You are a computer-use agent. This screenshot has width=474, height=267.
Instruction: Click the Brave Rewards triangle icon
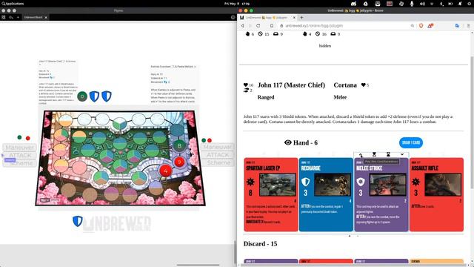(430, 26)
